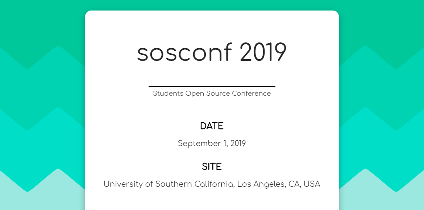424x210 pixels.
Task: Click the horizontal divider line under the title
Action: click(212, 87)
